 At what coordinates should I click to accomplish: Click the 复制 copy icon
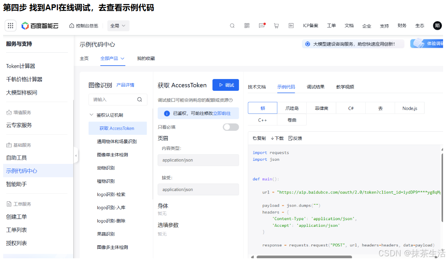[255, 138]
